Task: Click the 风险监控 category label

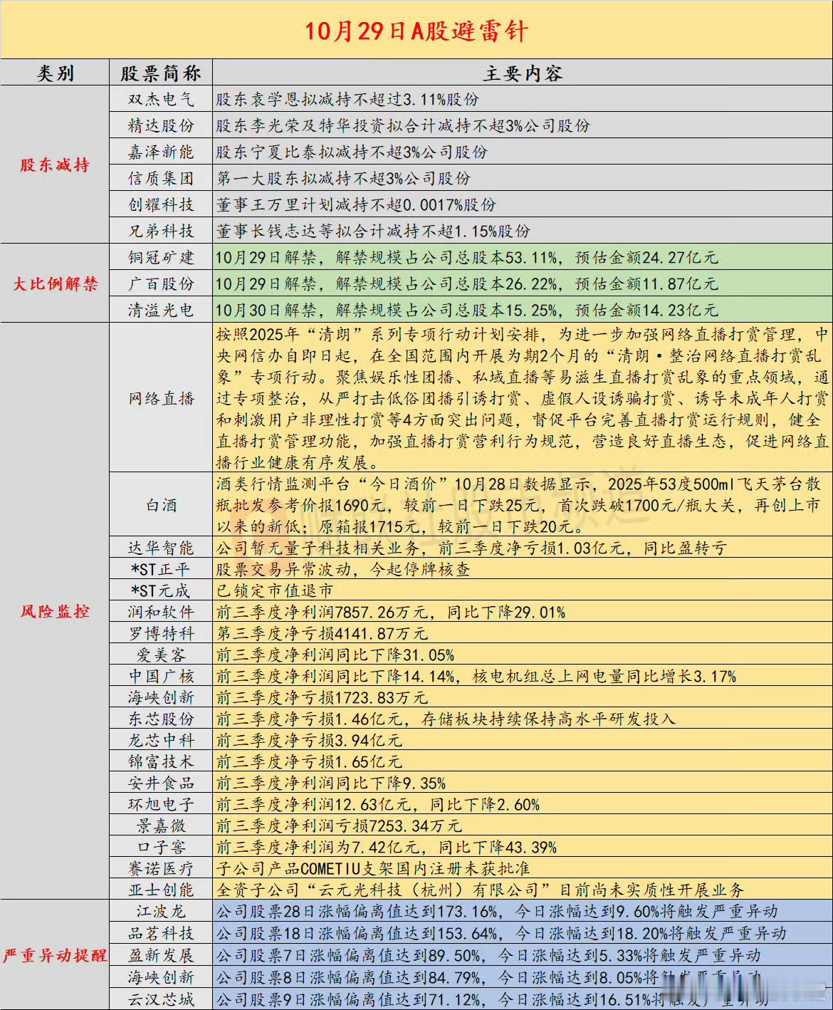Action: [x=55, y=610]
